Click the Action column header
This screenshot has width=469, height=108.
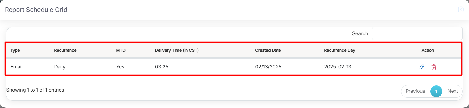point(428,50)
